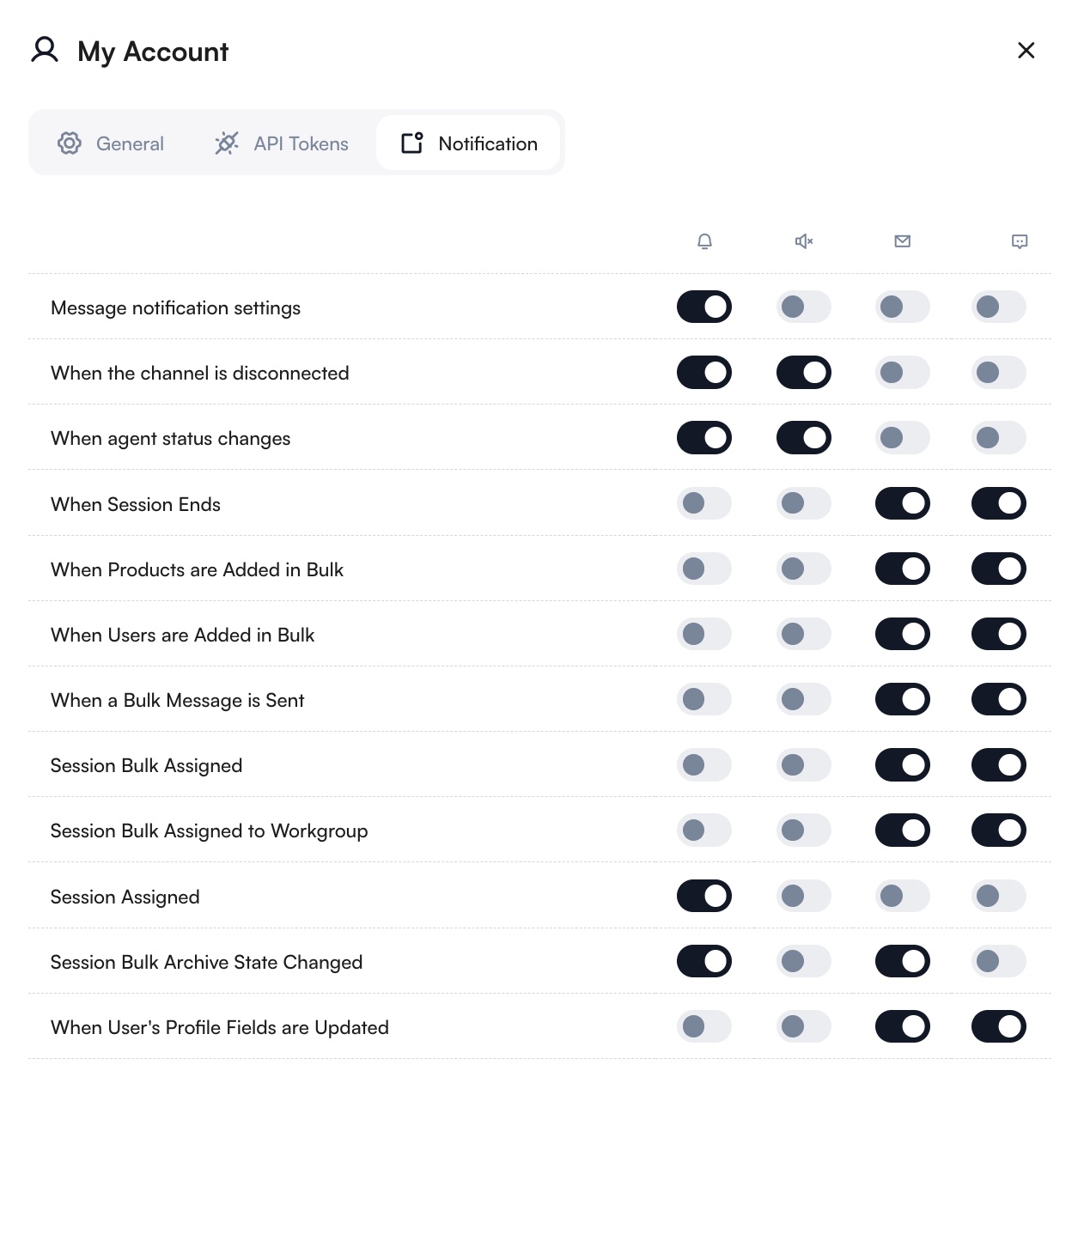Click the bell column header icon
The height and width of the screenshot is (1235, 1084).
pyautogui.click(x=704, y=241)
